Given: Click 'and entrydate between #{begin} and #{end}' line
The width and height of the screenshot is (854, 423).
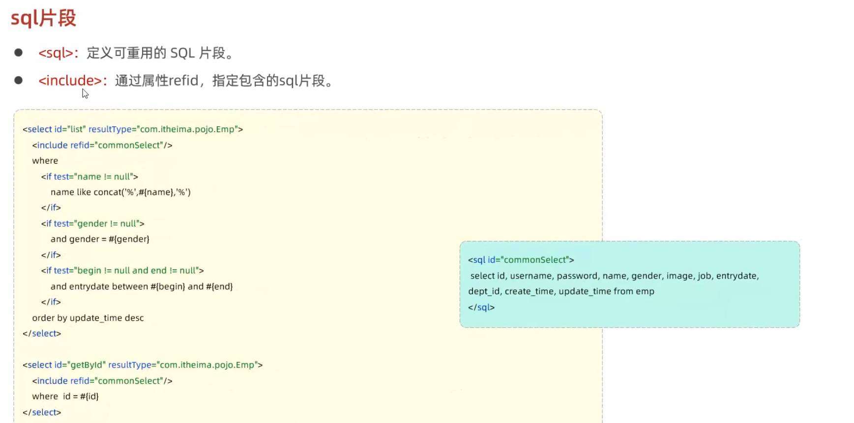Looking at the screenshot, I should pyautogui.click(x=142, y=286).
